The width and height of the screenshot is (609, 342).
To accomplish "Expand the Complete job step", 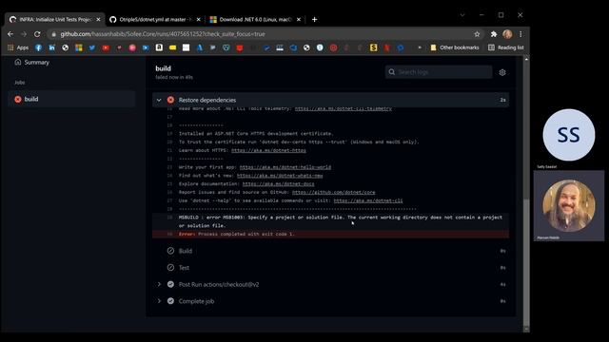I will [x=159, y=301].
